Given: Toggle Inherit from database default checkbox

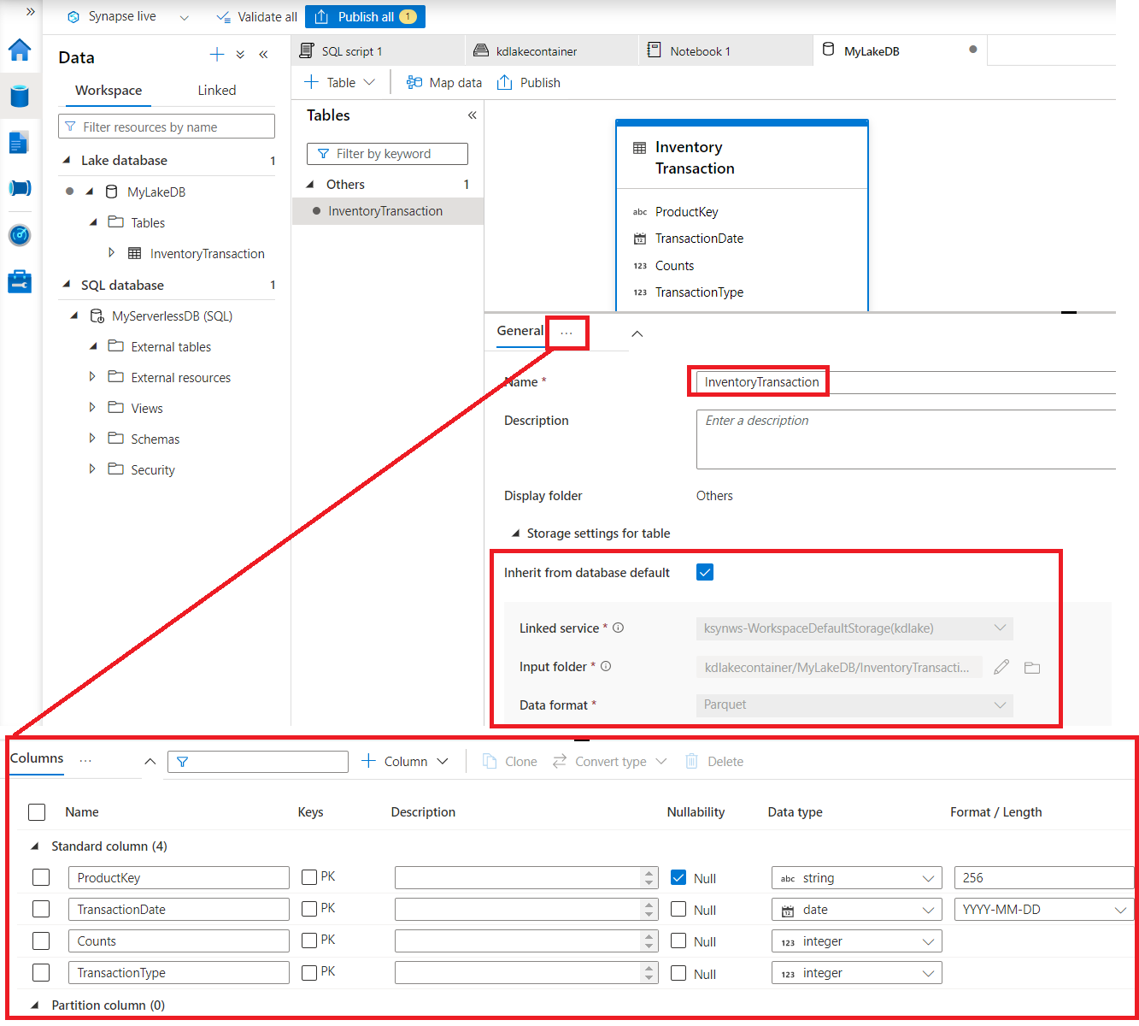Looking at the screenshot, I should 705,572.
